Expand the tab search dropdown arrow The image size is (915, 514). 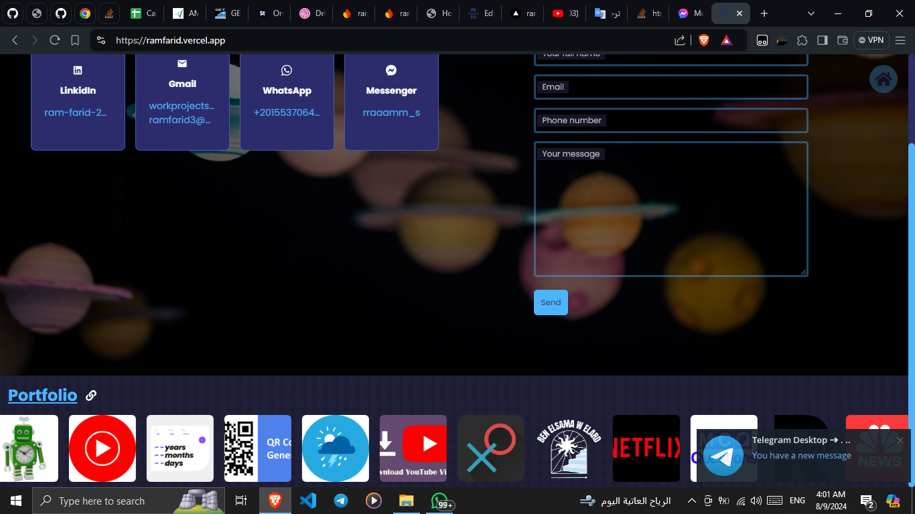[811, 13]
